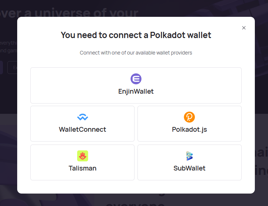Click the Talisman red hand icon

coord(83,156)
